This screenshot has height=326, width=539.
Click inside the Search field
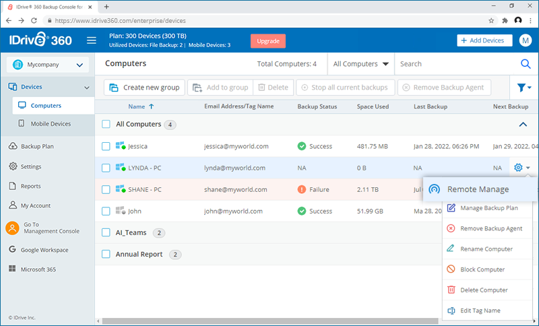click(x=457, y=64)
